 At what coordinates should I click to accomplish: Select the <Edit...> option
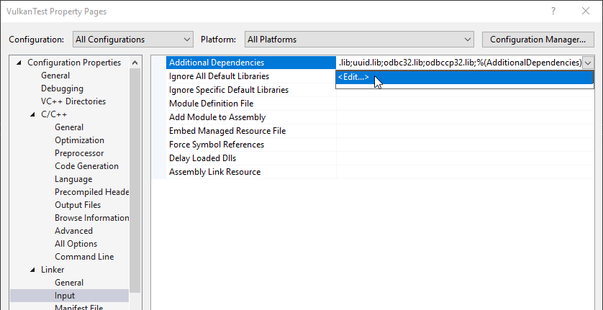pyautogui.click(x=353, y=77)
